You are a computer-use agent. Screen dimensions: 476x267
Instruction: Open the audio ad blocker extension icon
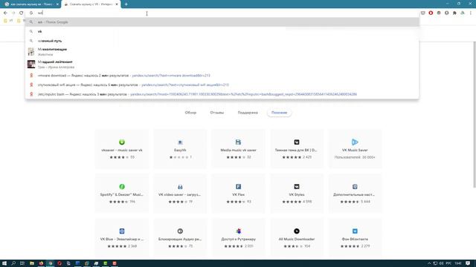pos(180,231)
